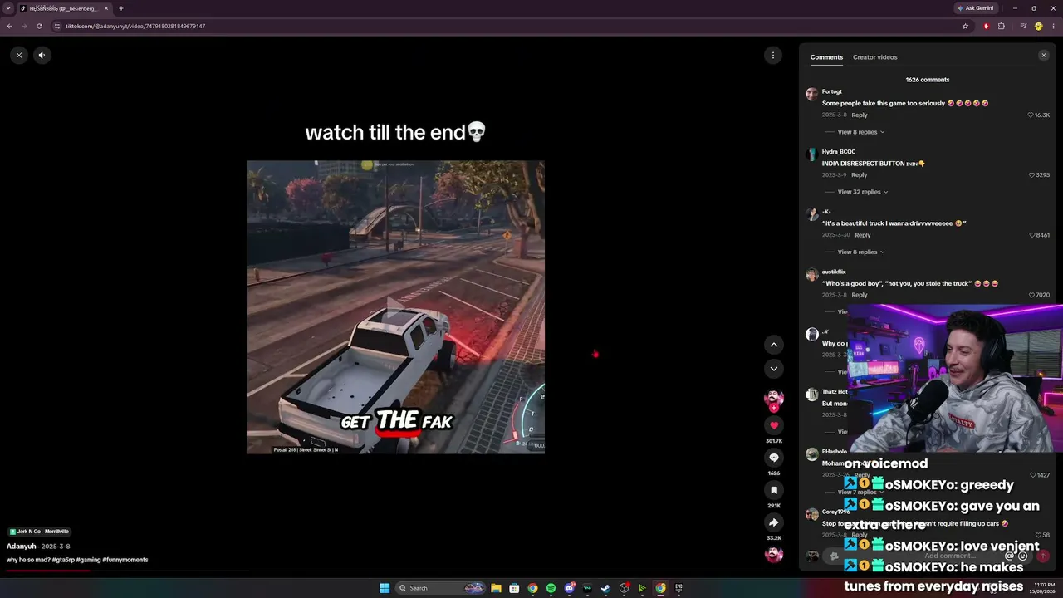Screen dimensions: 1063x598
Task: Open a new browser tab
Action: [x=121, y=8]
